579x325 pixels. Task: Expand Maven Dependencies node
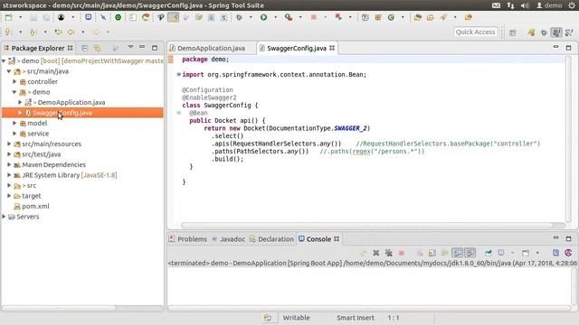9,164
